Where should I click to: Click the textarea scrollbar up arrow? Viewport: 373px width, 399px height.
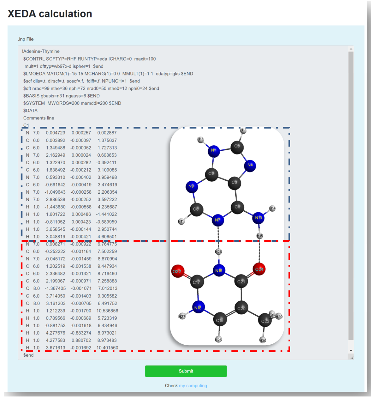click(351, 49)
